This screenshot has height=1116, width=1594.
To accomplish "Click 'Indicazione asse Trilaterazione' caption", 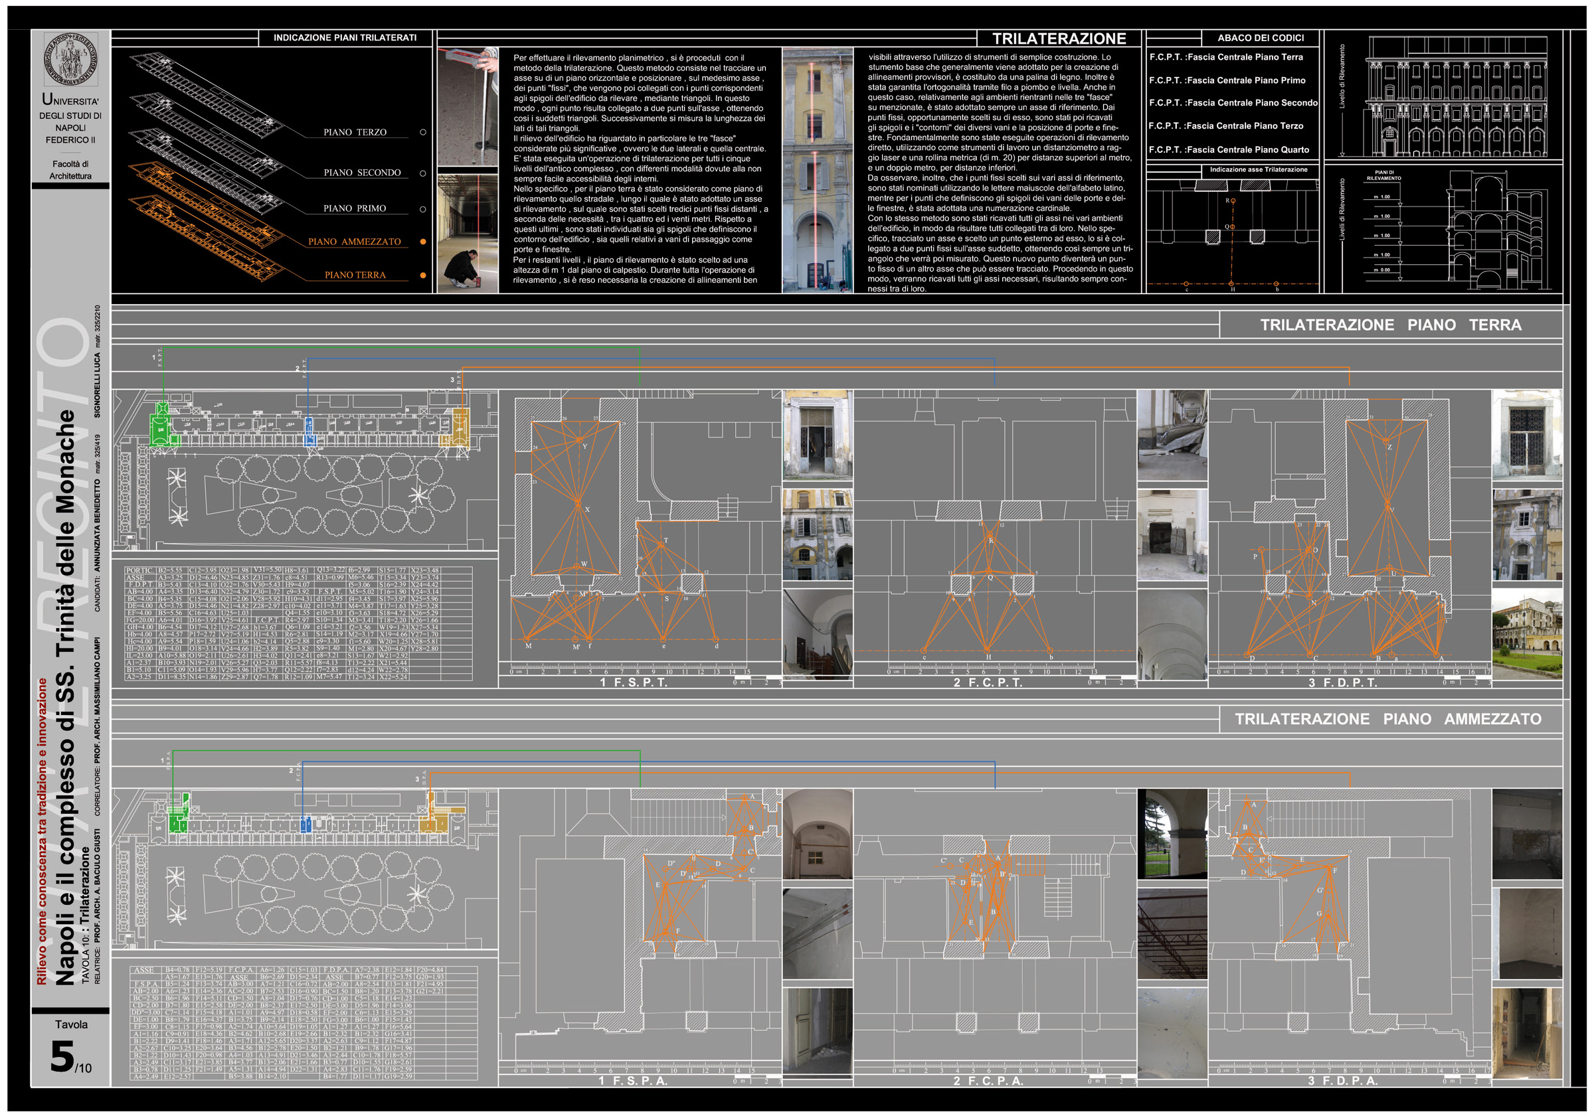I will [x=1259, y=169].
